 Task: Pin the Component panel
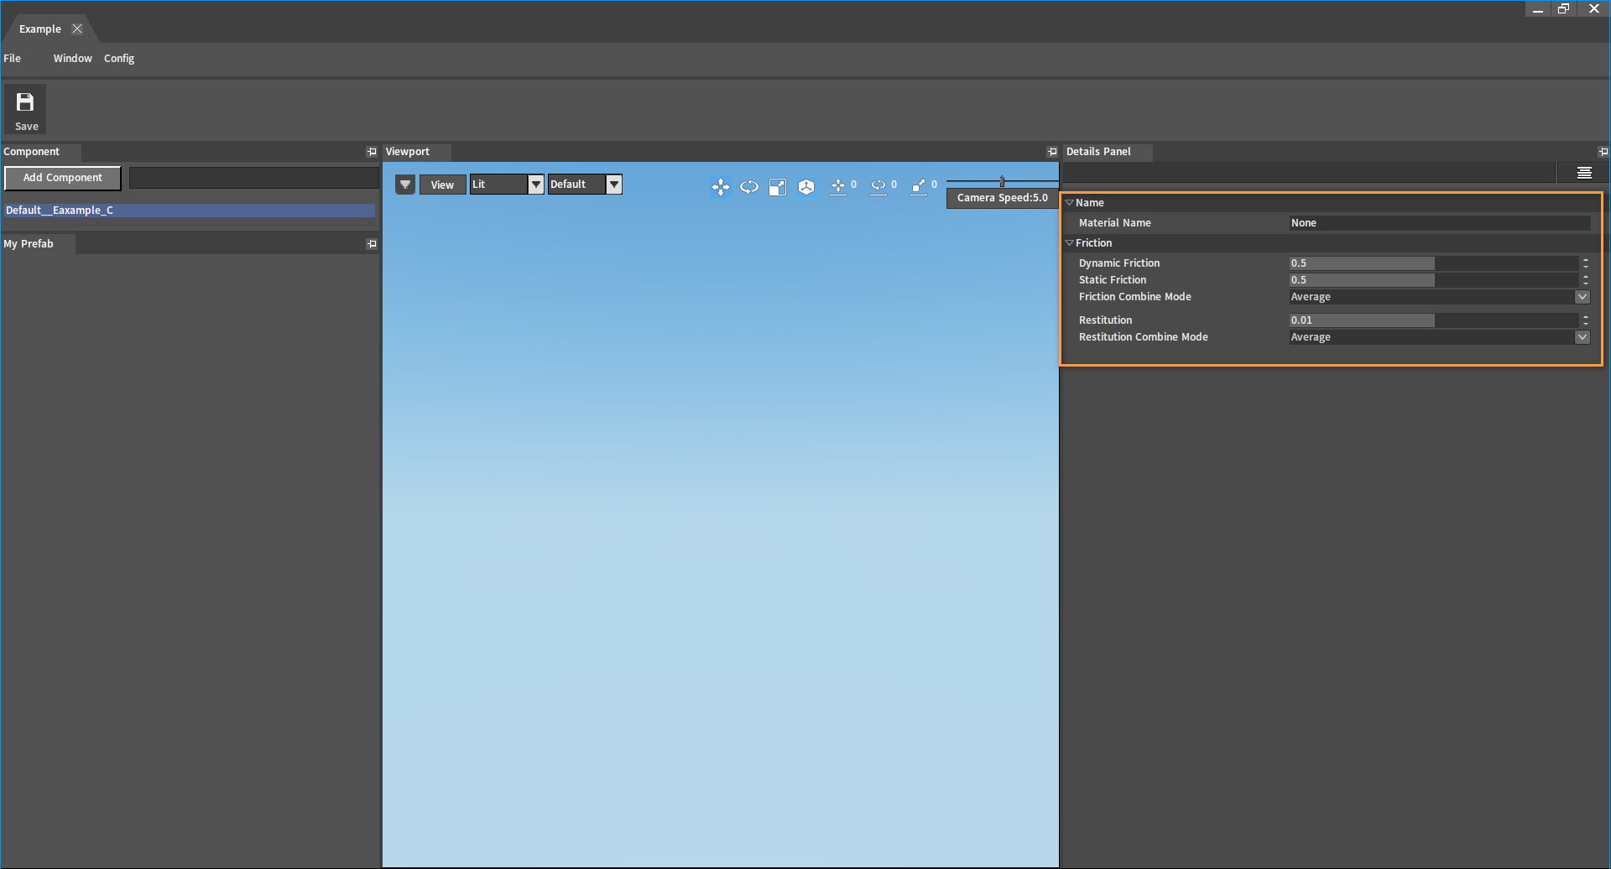[x=372, y=152]
